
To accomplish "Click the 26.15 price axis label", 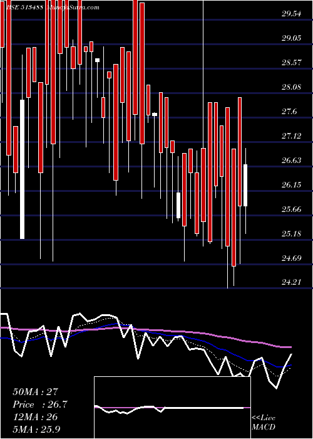I will (292, 184).
